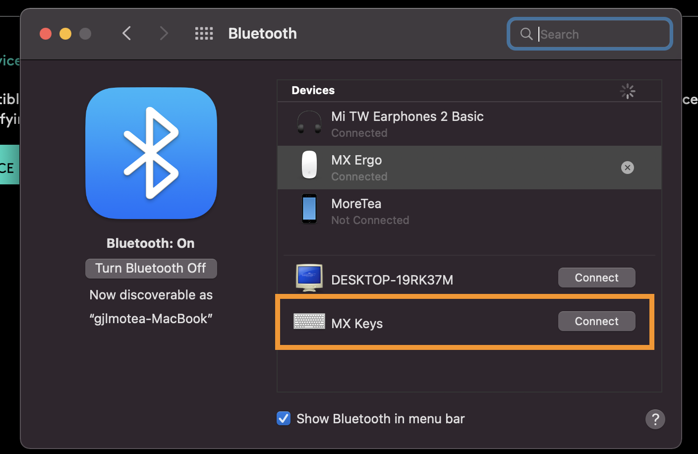This screenshot has height=454, width=698.
Task: Click the Devices list header
Action: [313, 90]
